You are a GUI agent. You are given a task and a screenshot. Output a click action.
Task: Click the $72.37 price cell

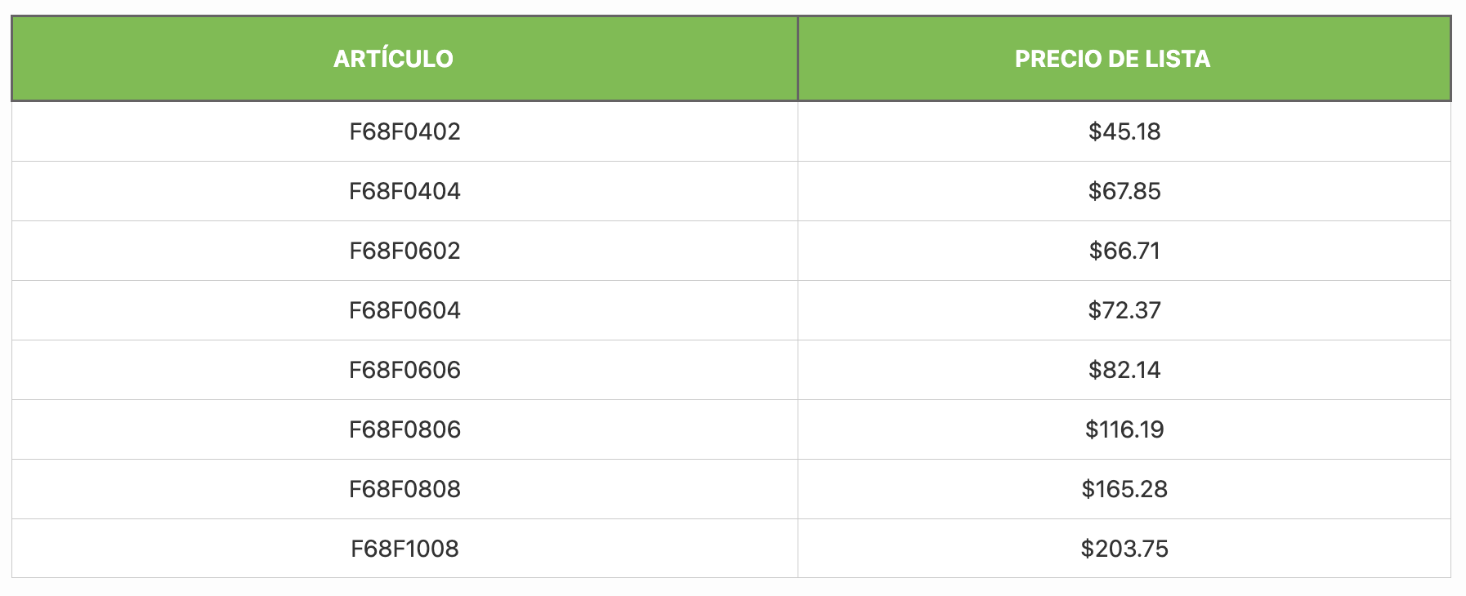coord(1124,310)
